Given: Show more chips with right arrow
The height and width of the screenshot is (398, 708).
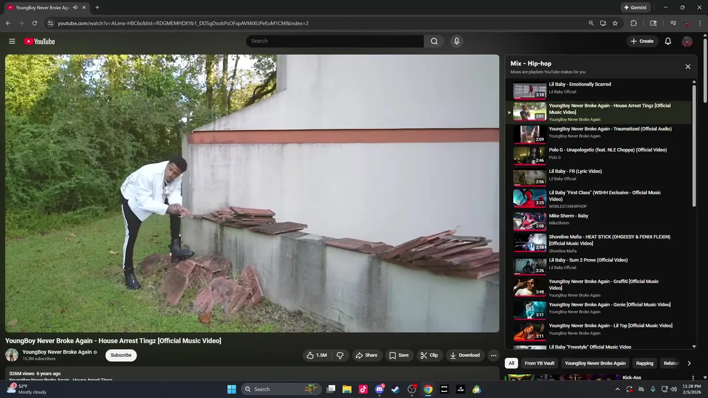Looking at the screenshot, I should pyautogui.click(x=689, y=363).
